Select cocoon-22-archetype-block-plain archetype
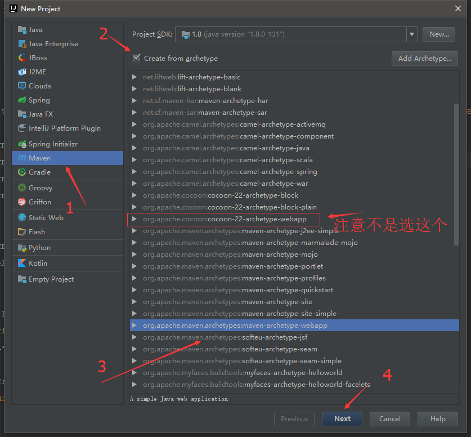471x437 pixels. (294, 207)
